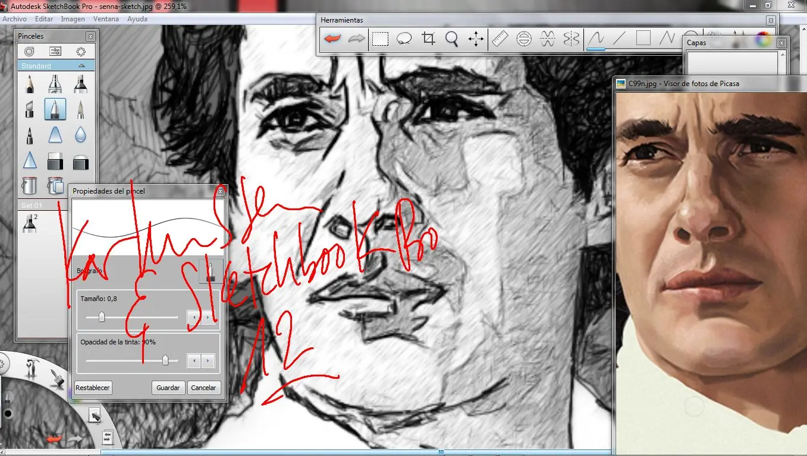This screenshot has width=807, height=456.
Task: Select the Rectangle draw style
Action: coord(643,39)
